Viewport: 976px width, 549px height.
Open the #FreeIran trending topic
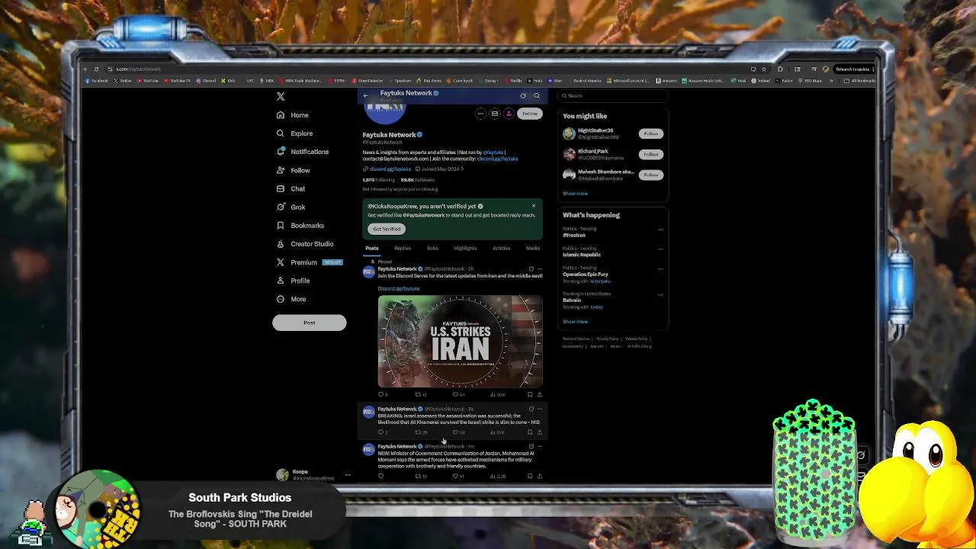(x=574, y=236)
